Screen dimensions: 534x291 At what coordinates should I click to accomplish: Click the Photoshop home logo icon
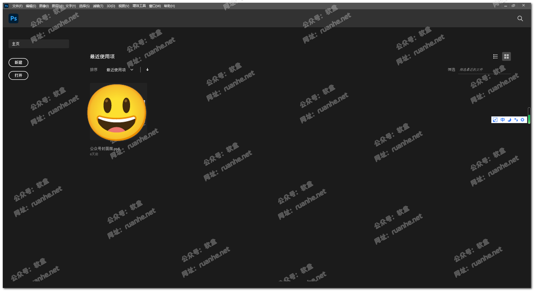(13, 18)
